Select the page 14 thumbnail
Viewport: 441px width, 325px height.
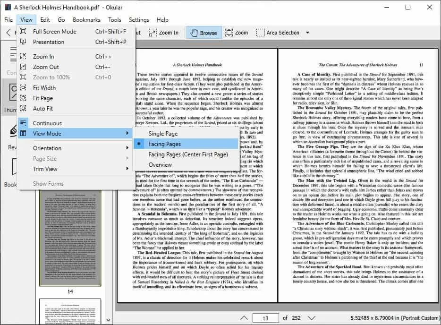pos(70,238)
